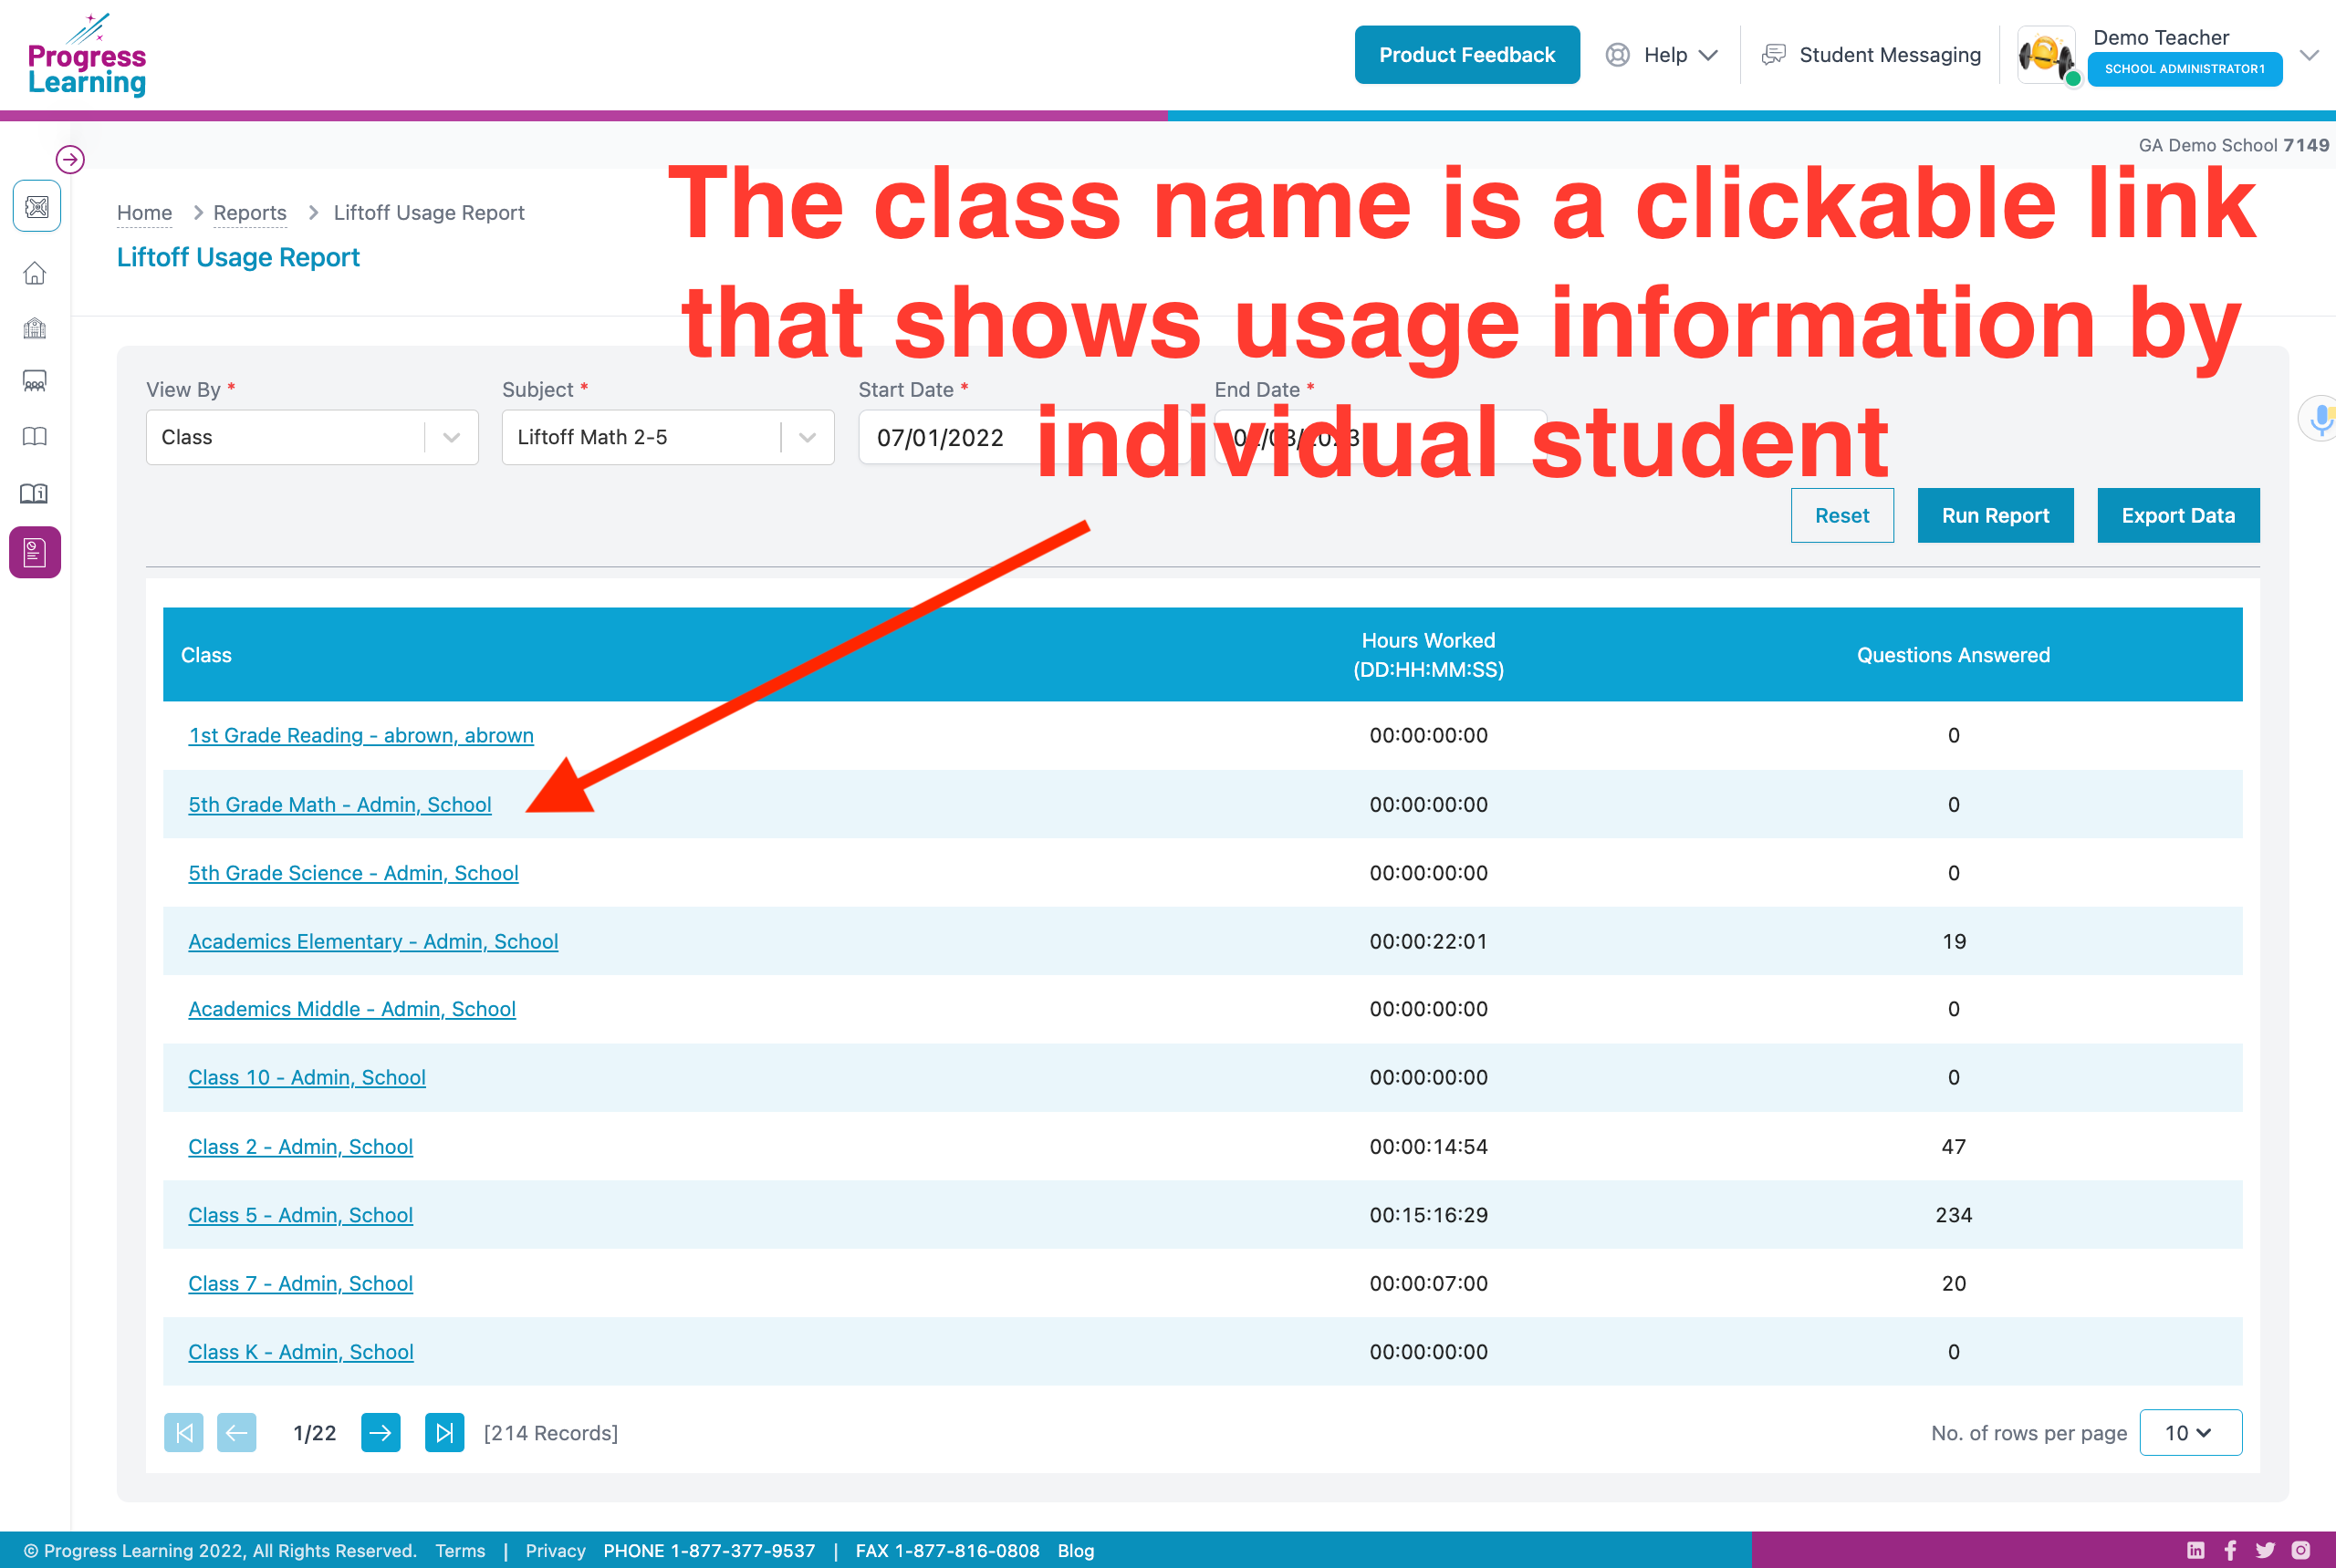Click the Start Date input field
Viewport: 2336px width, 1568px height.
(x=941, y=438)
